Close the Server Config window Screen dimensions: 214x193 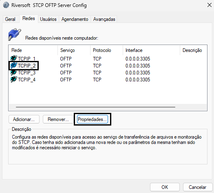click(x=210, y=5)
